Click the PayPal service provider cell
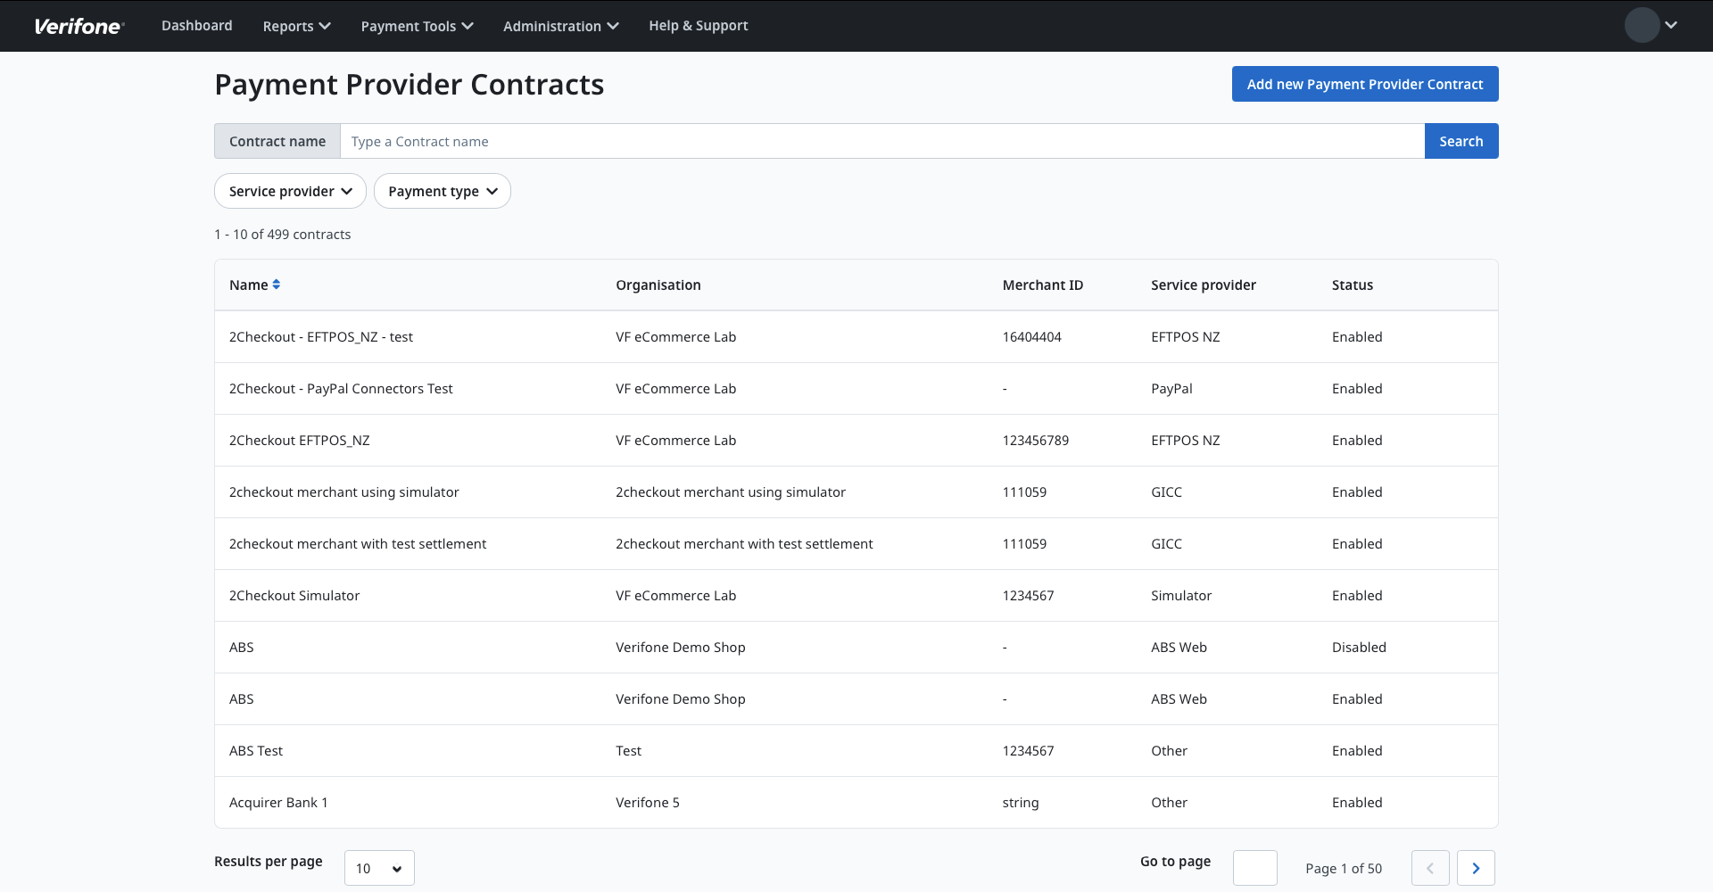This screenshot has width=1713, height=892. click(x=1171, y=388)
